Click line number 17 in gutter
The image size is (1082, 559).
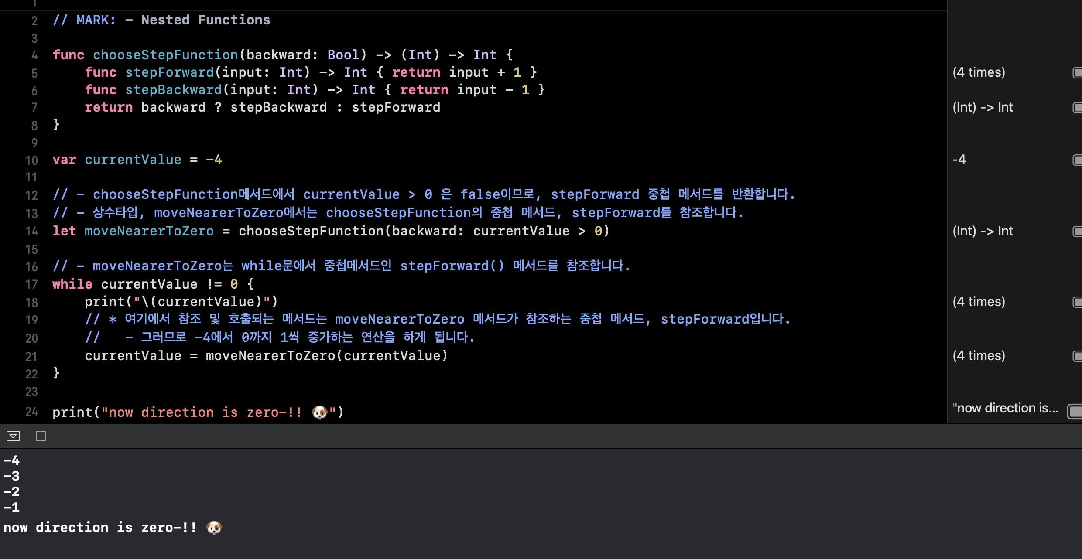point(31,285)
